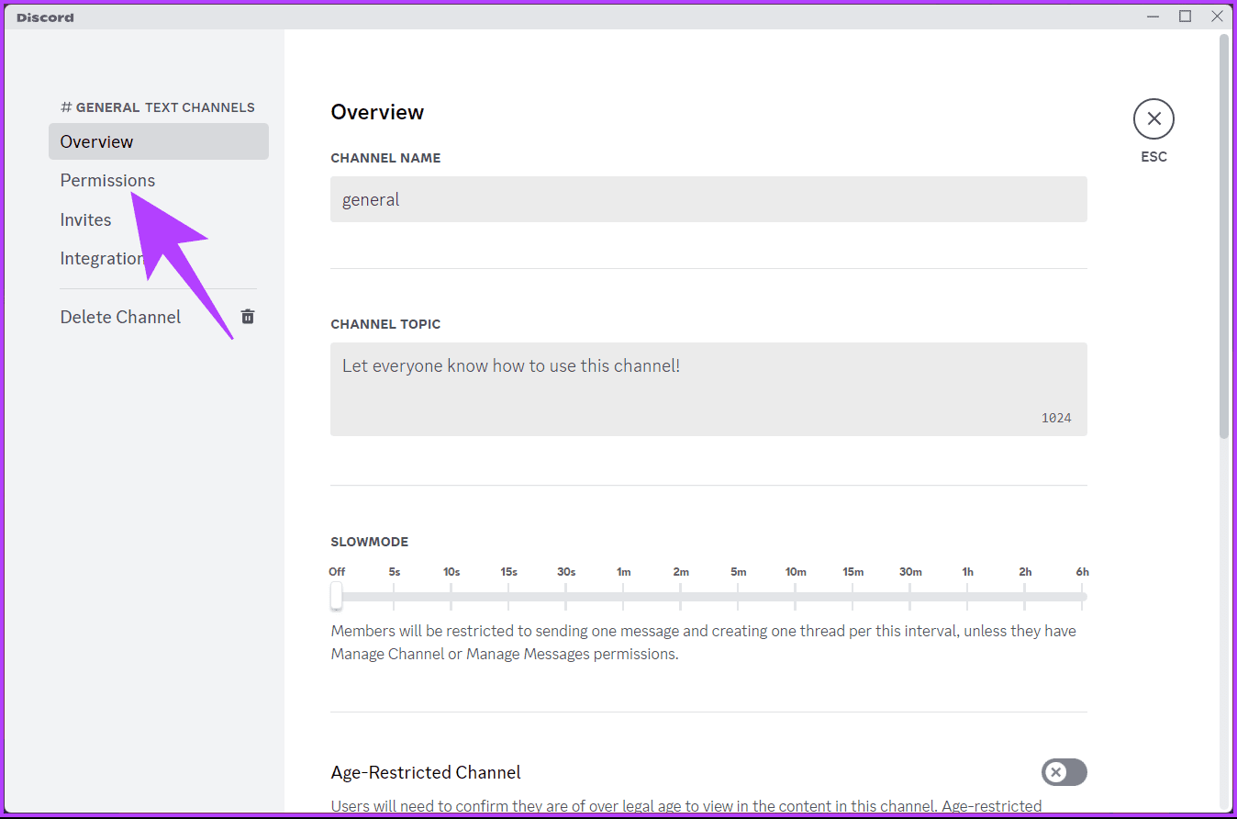Click inside the Channel Topic text box
The image size is (1237, 819).
pos(708,388)
